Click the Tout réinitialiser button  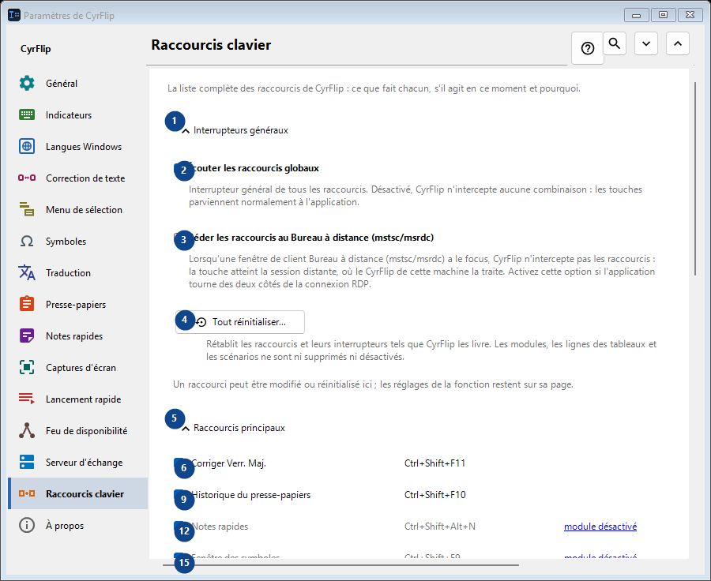click(240, 322)
